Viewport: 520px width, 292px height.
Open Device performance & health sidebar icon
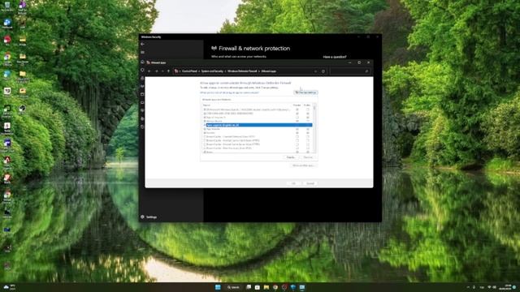pyautogui.click(x=143, y=110)
